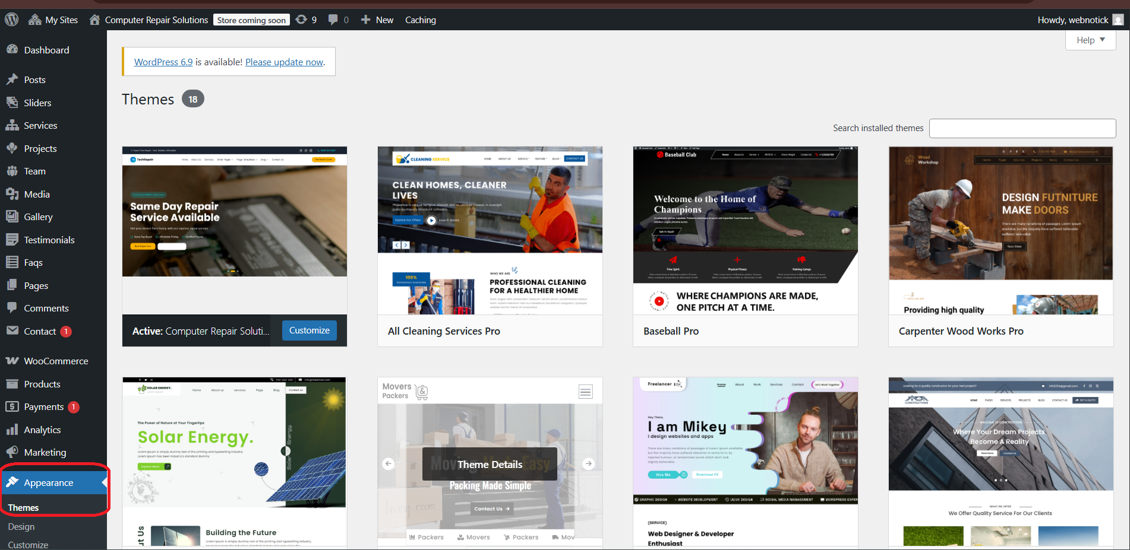
Task: Click the Posts pushpin icon
Action: tap(12, 80)
